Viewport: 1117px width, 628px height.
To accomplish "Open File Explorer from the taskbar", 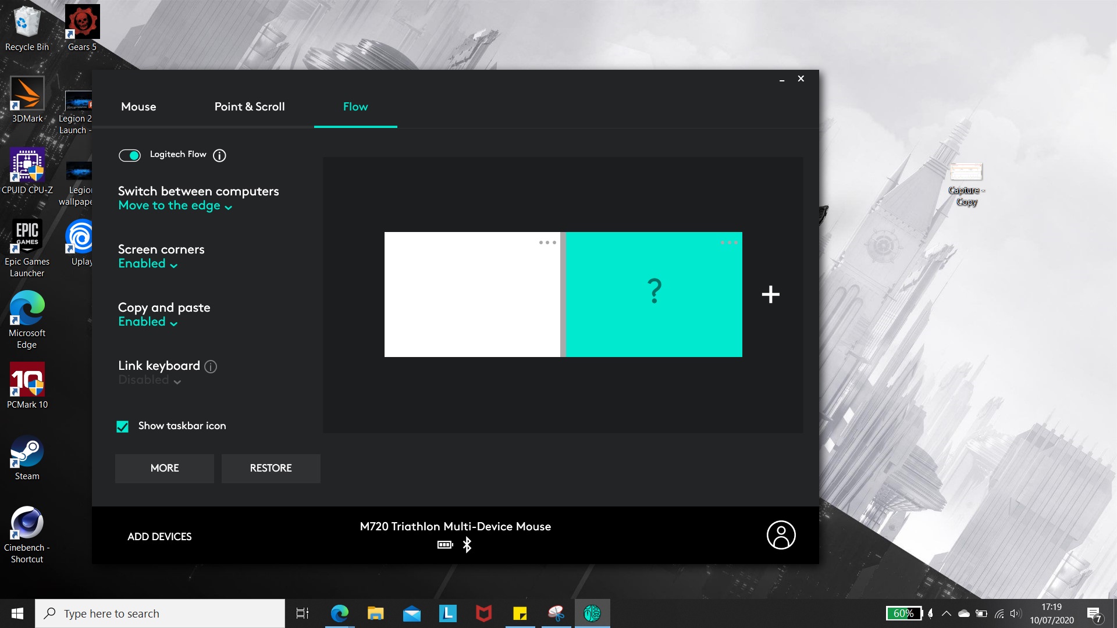I will [x=375, y=613].
